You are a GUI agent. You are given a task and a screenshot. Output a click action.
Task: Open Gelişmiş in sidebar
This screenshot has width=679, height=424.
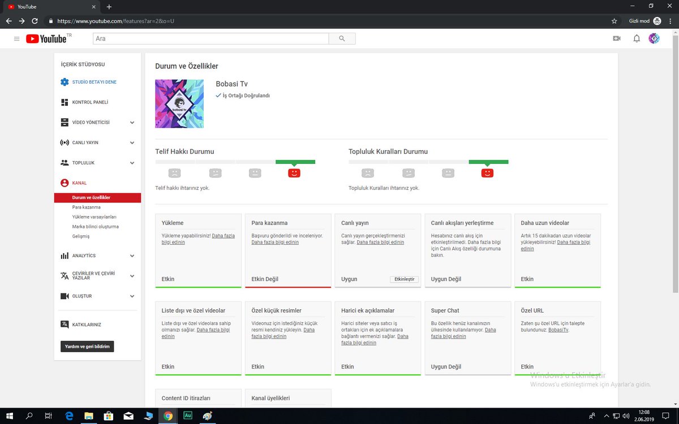click(81, 236)
